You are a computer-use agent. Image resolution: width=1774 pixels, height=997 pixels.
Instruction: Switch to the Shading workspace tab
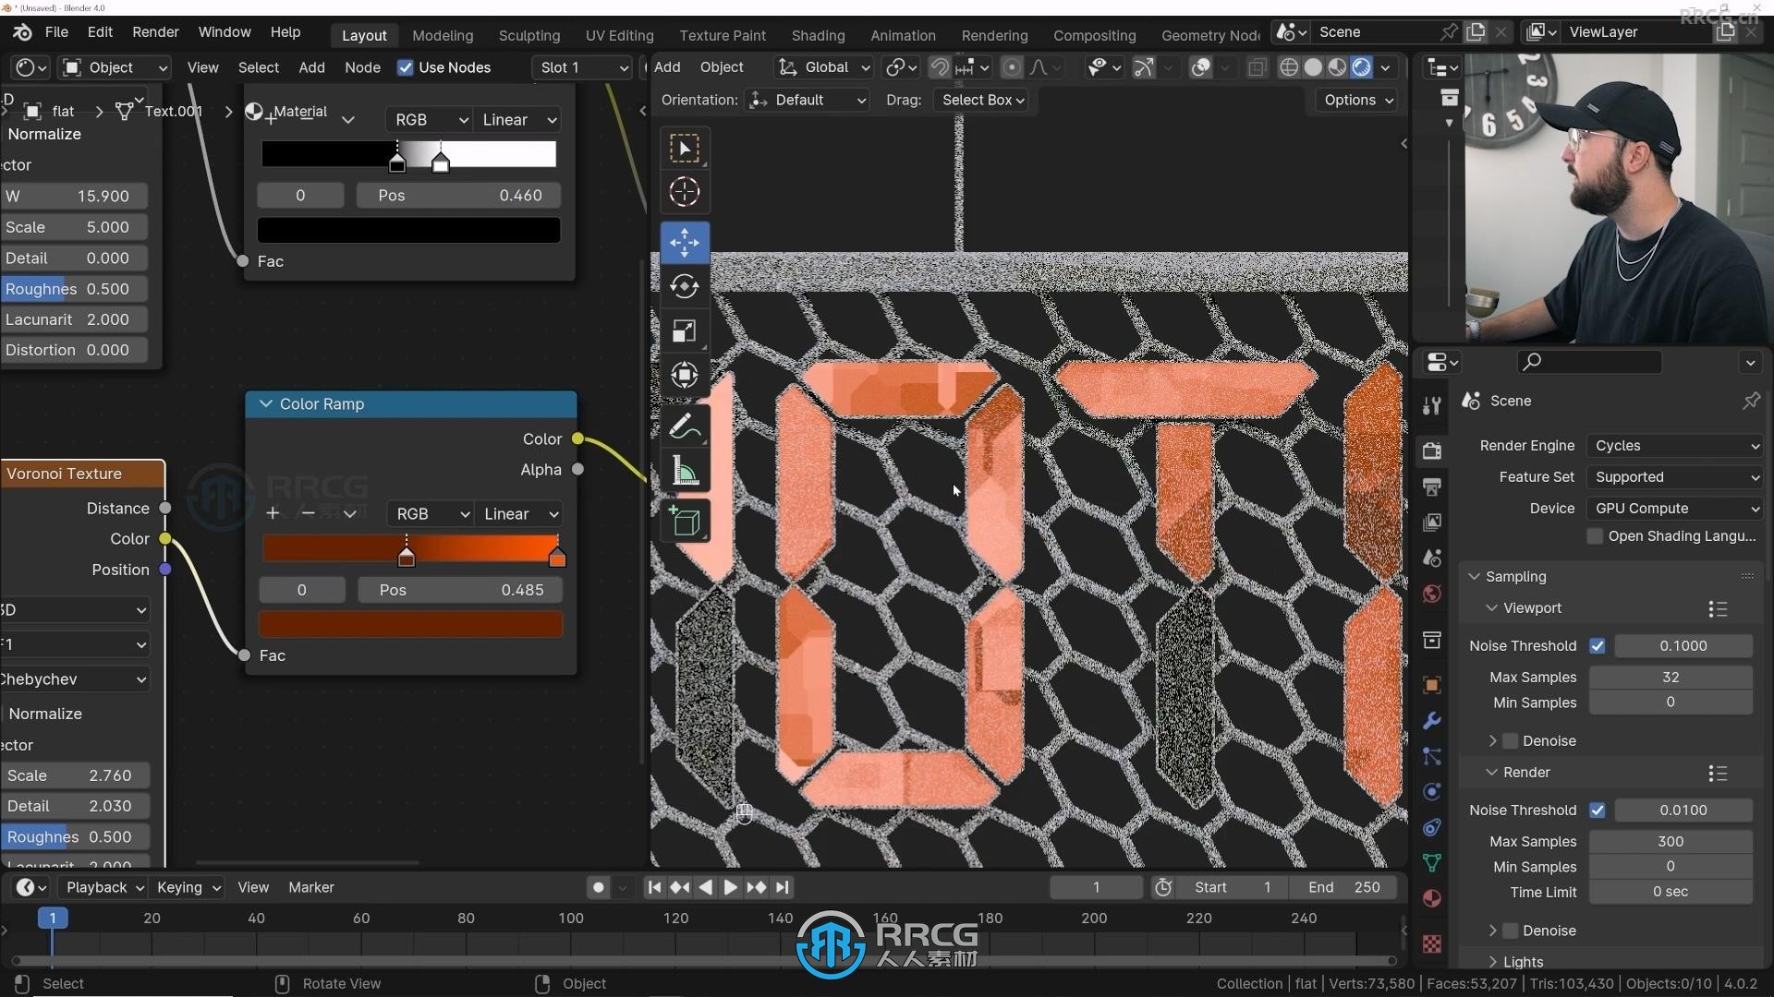coord(818,35)
